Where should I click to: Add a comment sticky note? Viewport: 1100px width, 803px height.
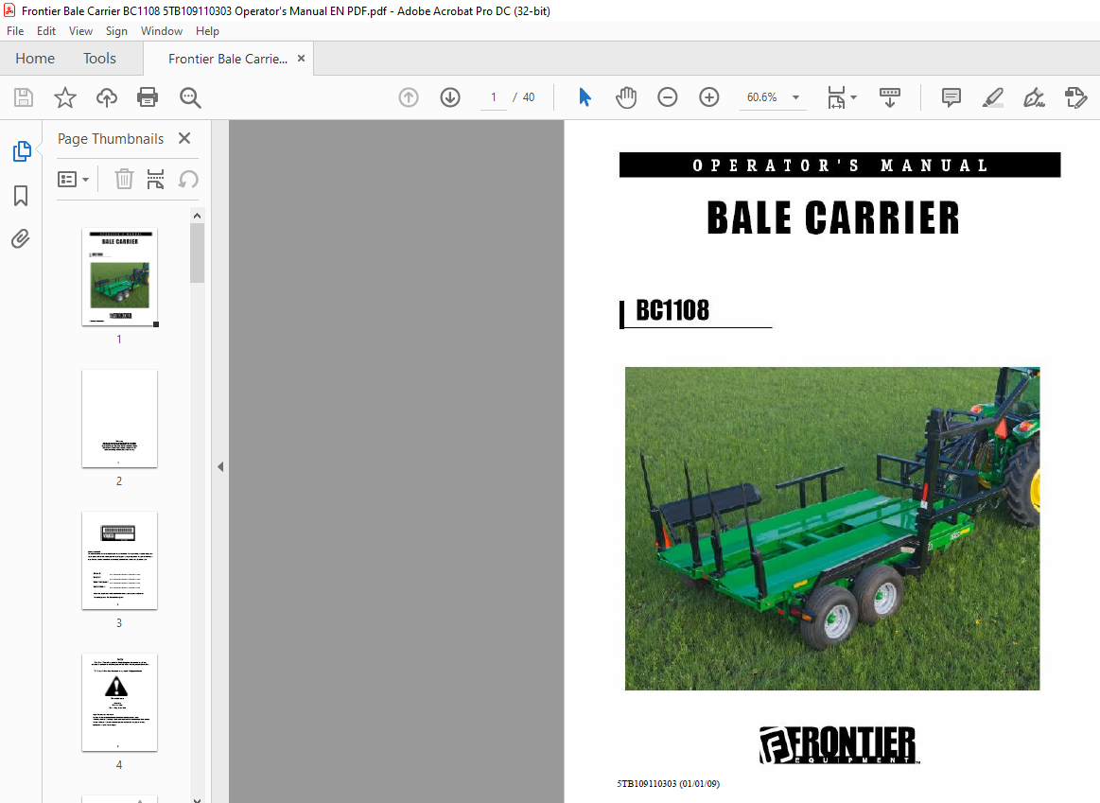(x=952, y=97)
